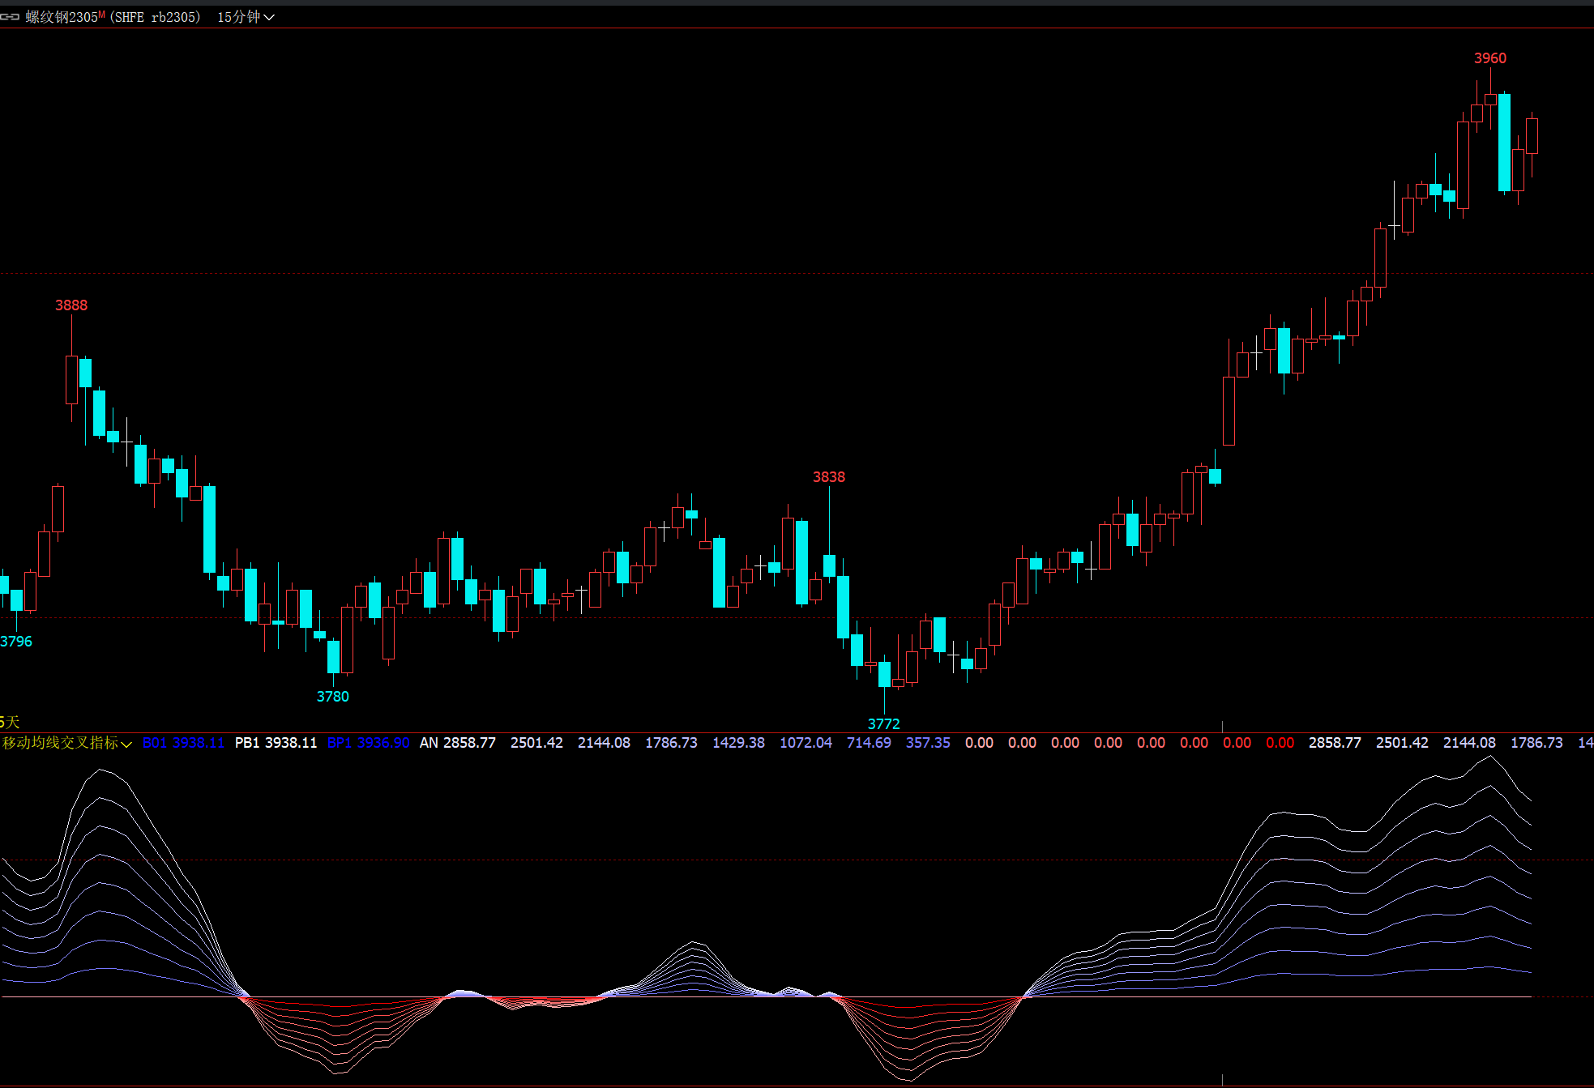
Task: Click the 3780 swing low label
Action: point(332,697)
